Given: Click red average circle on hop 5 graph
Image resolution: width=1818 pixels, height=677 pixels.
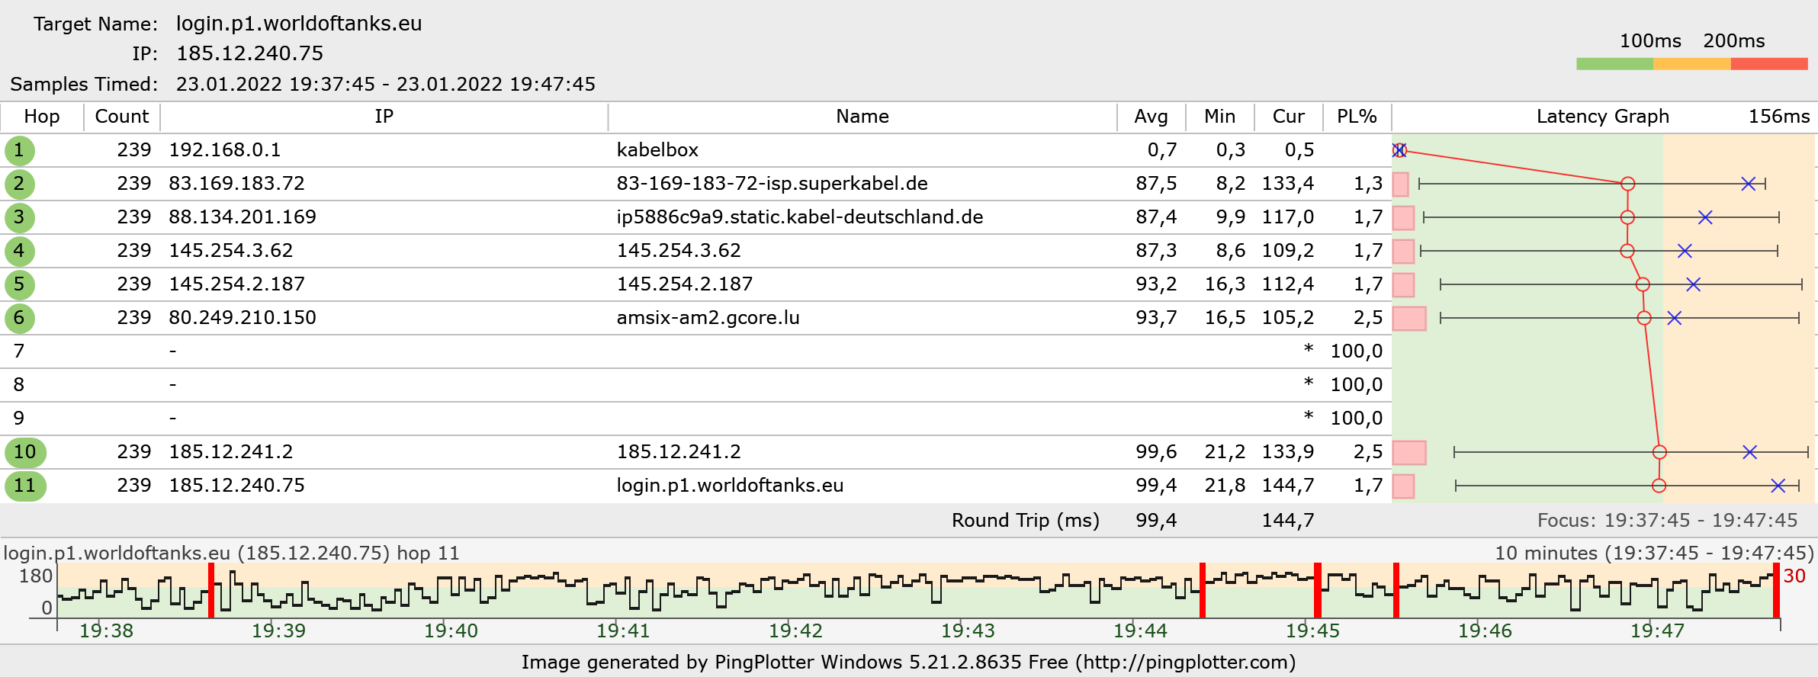Looking at the screenshot, I should coord(1643,284).
